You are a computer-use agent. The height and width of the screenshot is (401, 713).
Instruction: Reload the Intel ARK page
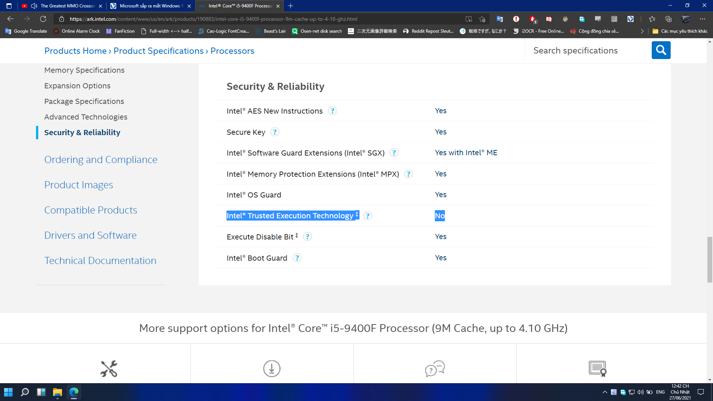(43, 19)
